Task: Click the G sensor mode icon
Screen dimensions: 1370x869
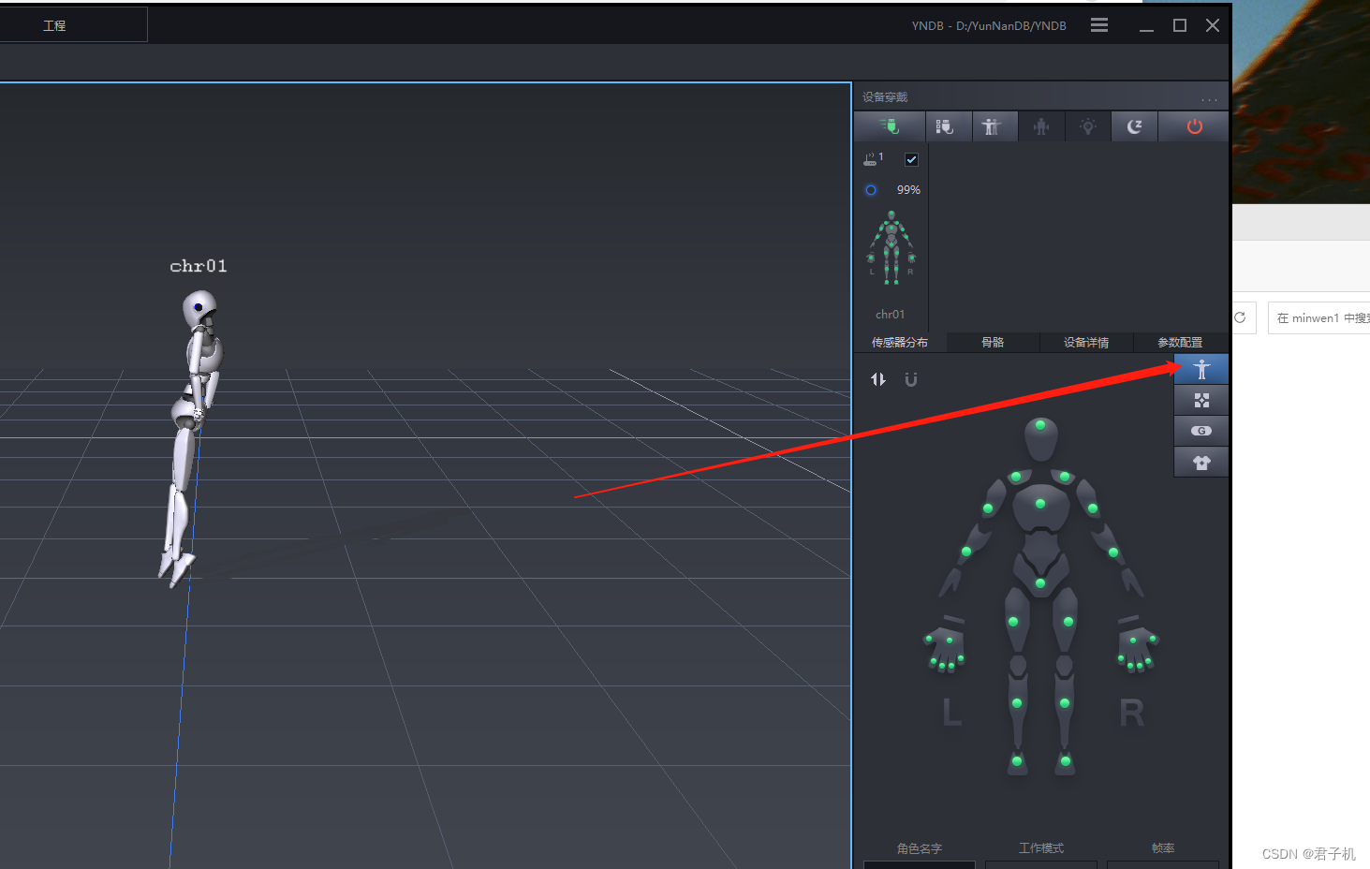Action: pos(1201,431)
